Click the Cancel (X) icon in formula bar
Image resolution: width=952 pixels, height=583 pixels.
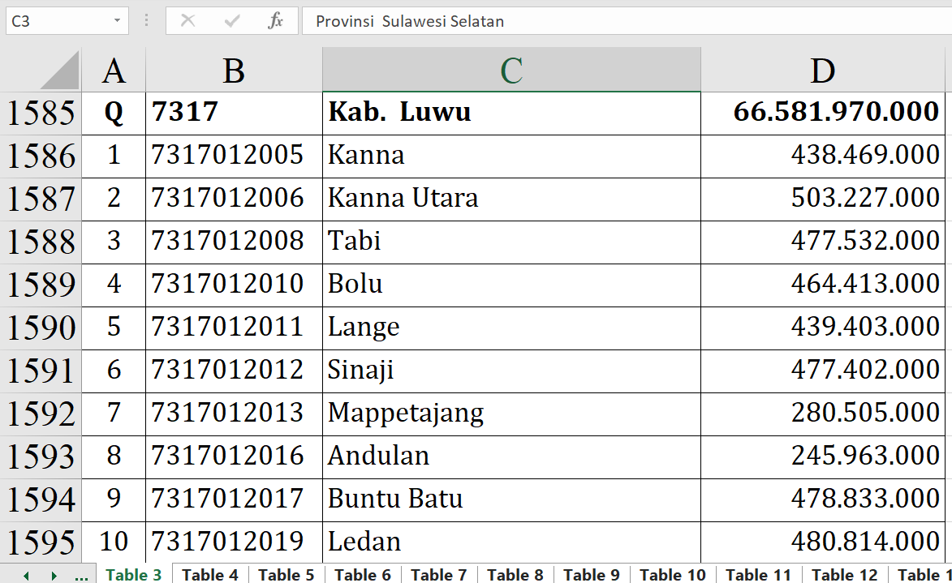(187, 21)
